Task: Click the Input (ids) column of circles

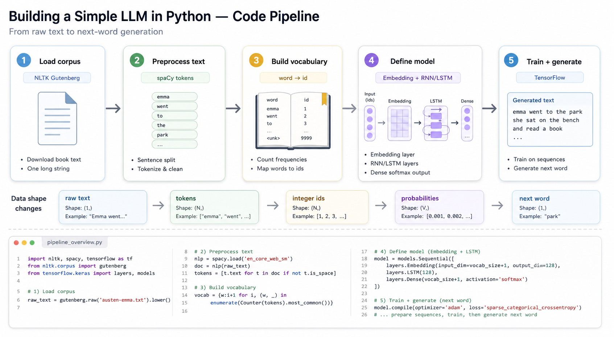Action: [370, 123]
